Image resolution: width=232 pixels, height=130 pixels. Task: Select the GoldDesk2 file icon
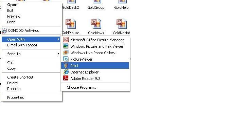71,2
